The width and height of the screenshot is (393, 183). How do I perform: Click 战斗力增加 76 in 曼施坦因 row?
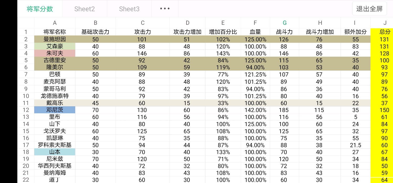tap(320, 39)
